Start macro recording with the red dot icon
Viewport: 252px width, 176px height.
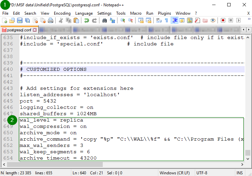tap(223, 20)
